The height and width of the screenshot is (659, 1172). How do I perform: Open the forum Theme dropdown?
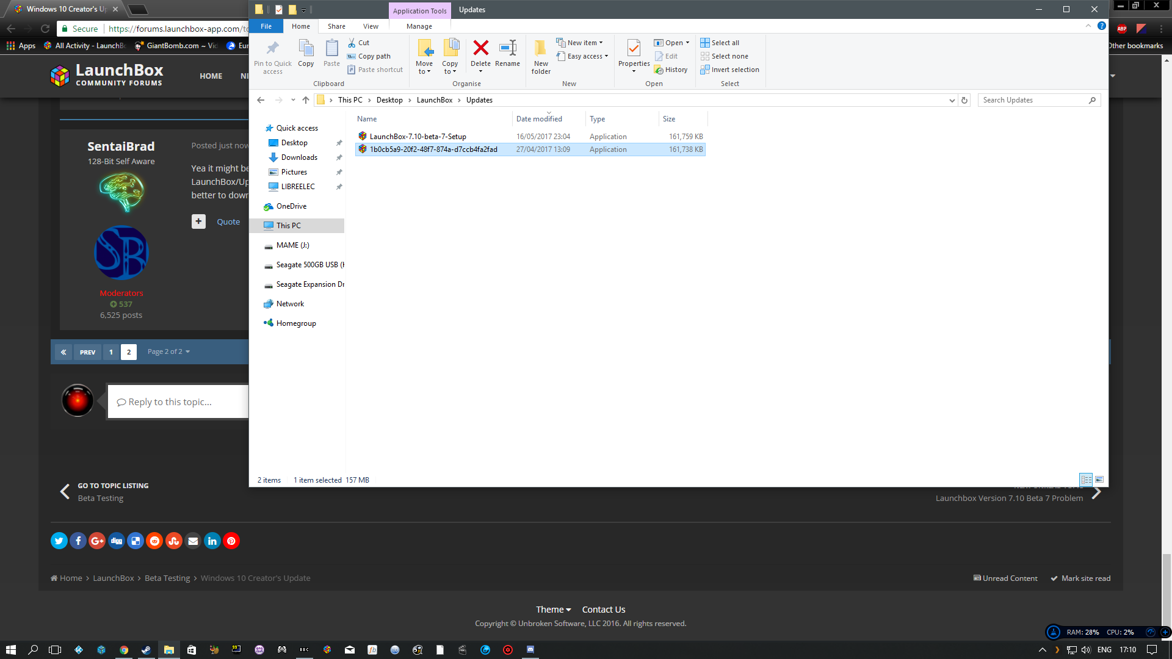[x=554, y=610]
